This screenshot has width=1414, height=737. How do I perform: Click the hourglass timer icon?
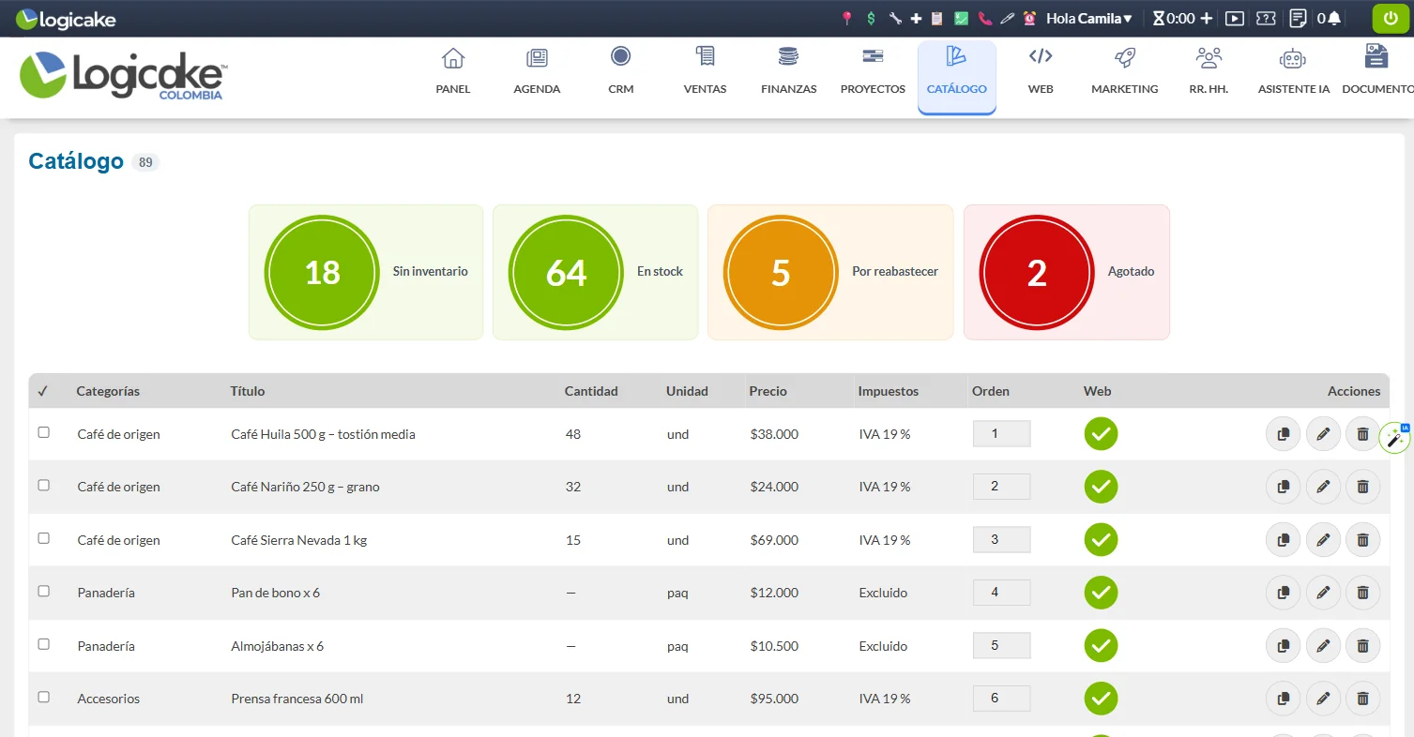tap(1158, 18)
